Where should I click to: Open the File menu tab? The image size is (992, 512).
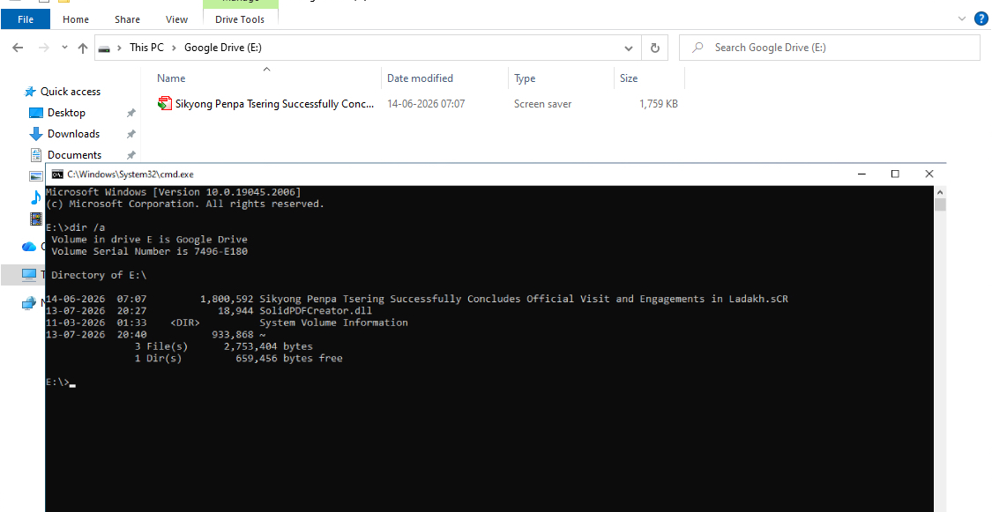pyautogui.click(x=26, y=19)
